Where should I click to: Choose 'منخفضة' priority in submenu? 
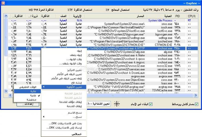[28, 100]
